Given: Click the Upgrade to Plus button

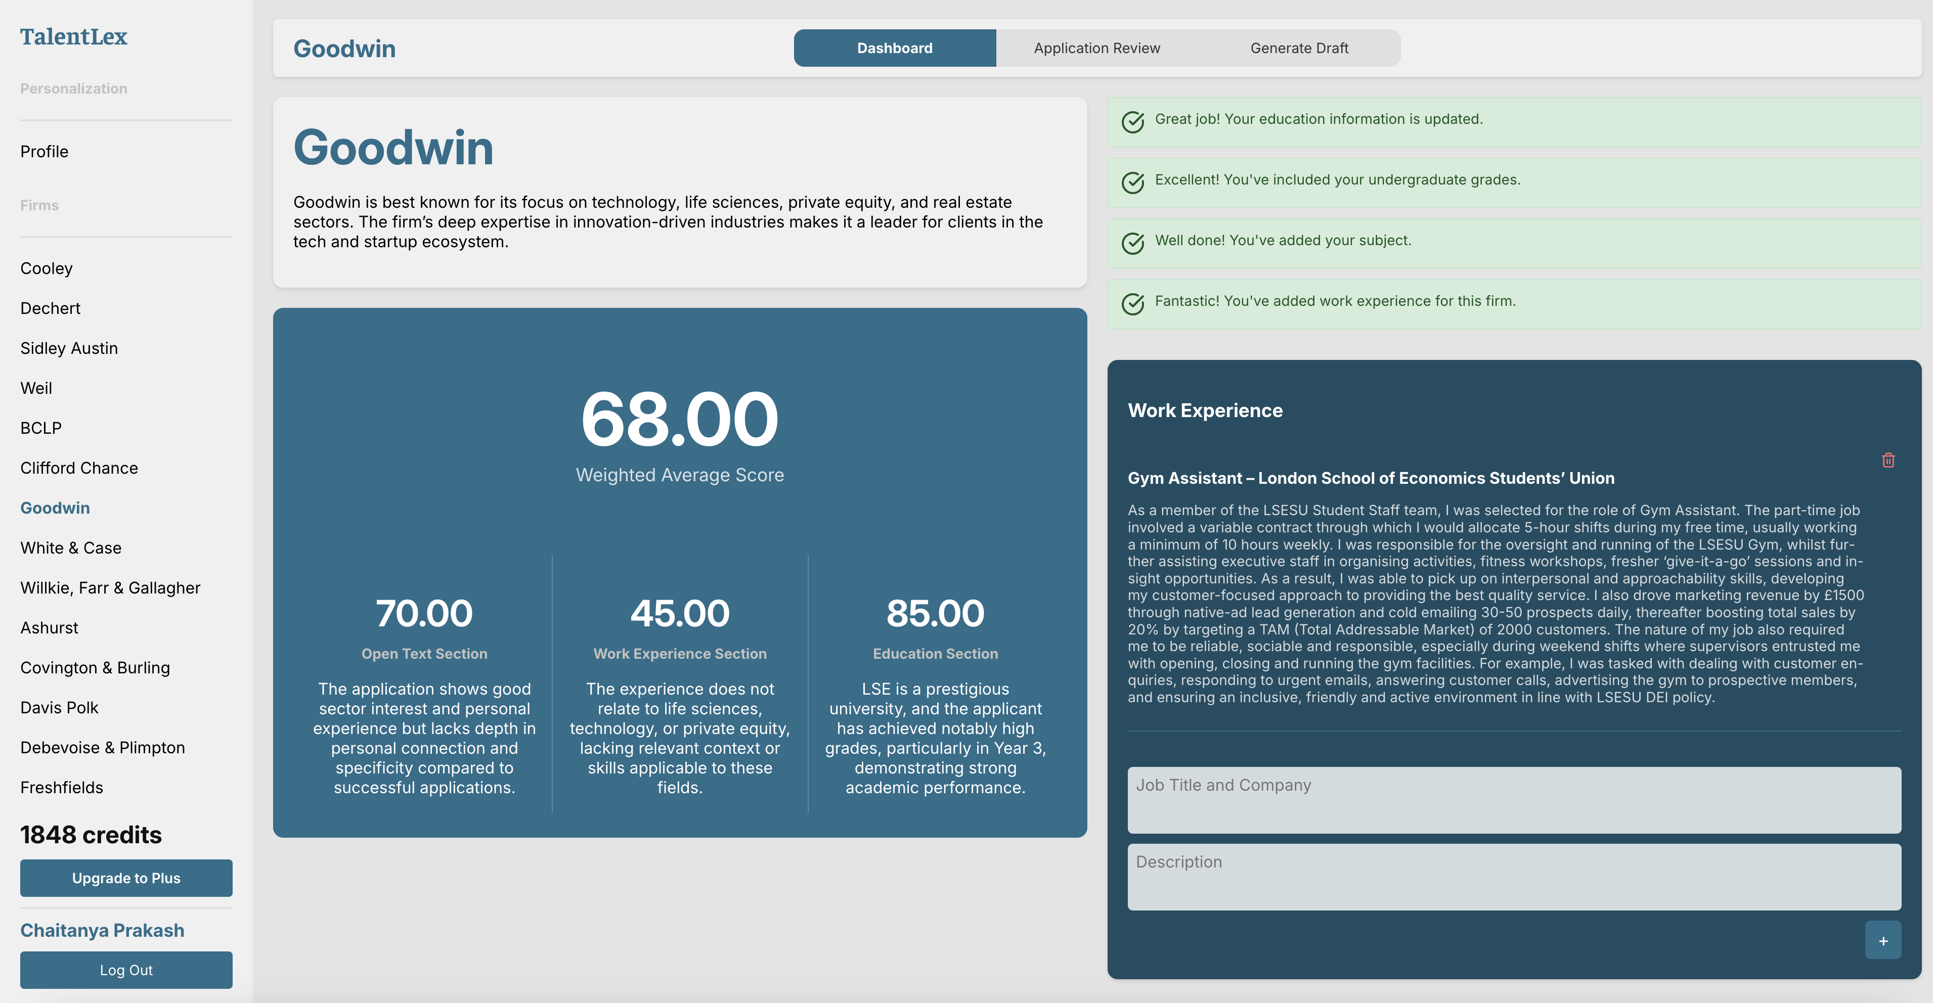Looking at the screenshot, I should click(126, 878).
